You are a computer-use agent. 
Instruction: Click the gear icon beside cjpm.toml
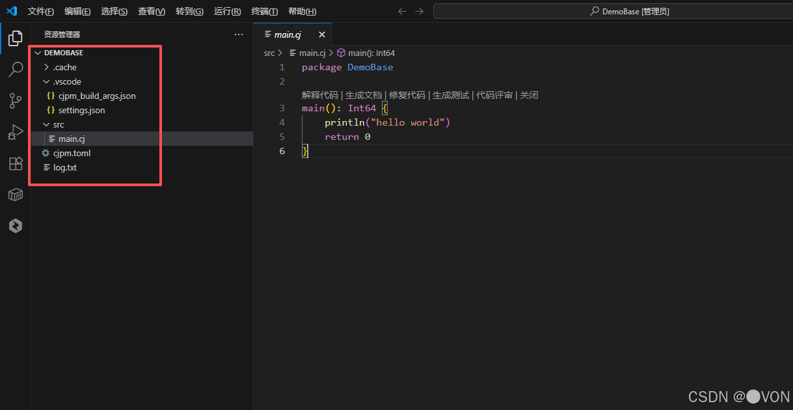click(46, 153)
